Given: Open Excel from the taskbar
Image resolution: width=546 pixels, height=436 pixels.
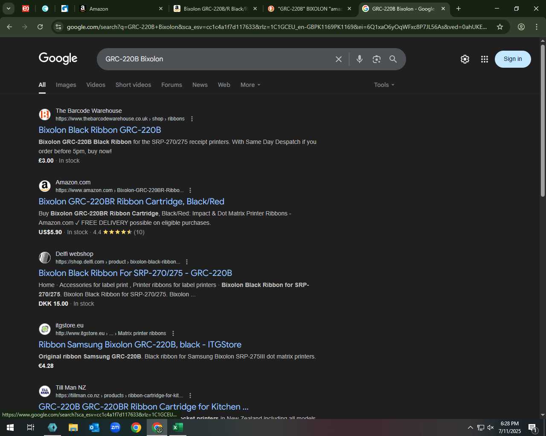Looking at the screenshot, I should click(x=178, y=427).
